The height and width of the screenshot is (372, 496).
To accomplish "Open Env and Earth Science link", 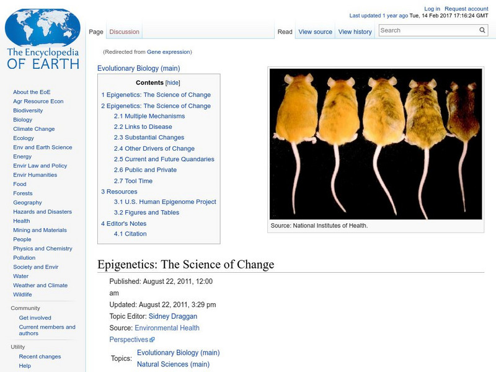I will click(x=43, y=147).
